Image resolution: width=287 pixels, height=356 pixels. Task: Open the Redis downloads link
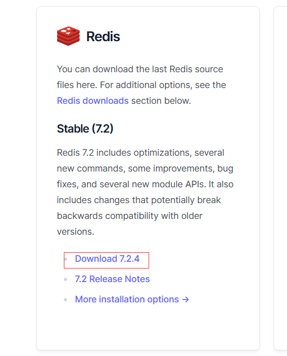click(x=93, y=100)
